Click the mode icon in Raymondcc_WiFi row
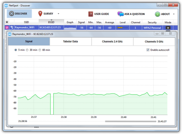The height and width of the screenshot is (134, 182). tap(168, 27)
